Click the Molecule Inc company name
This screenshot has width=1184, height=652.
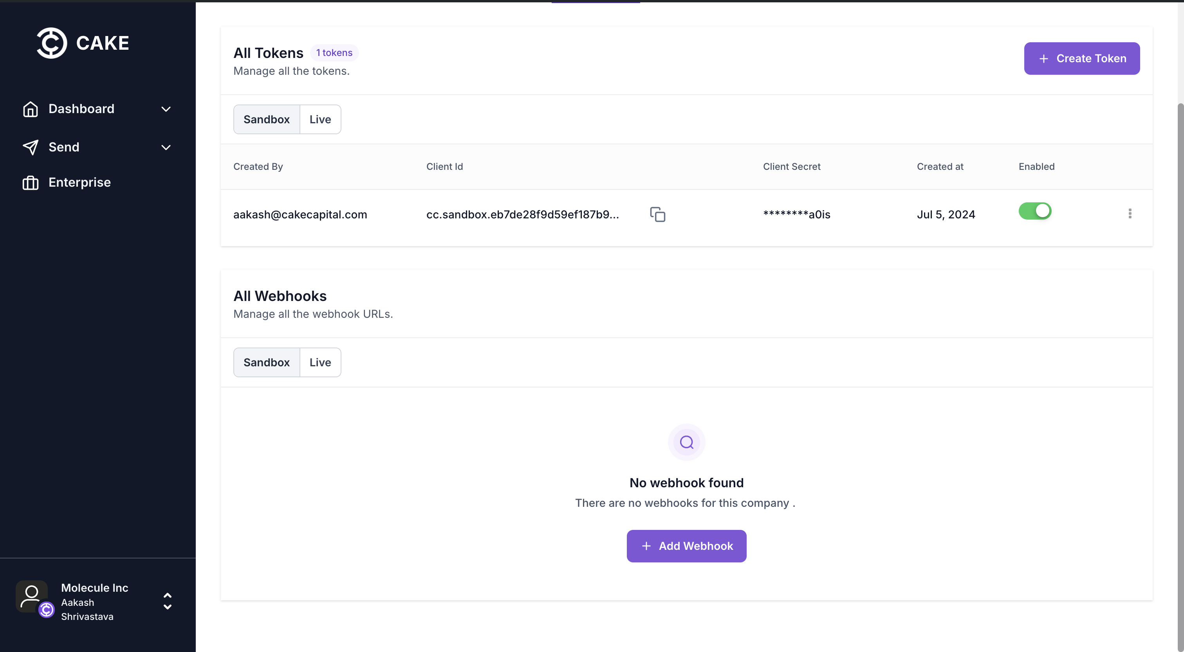coord(95,588)
